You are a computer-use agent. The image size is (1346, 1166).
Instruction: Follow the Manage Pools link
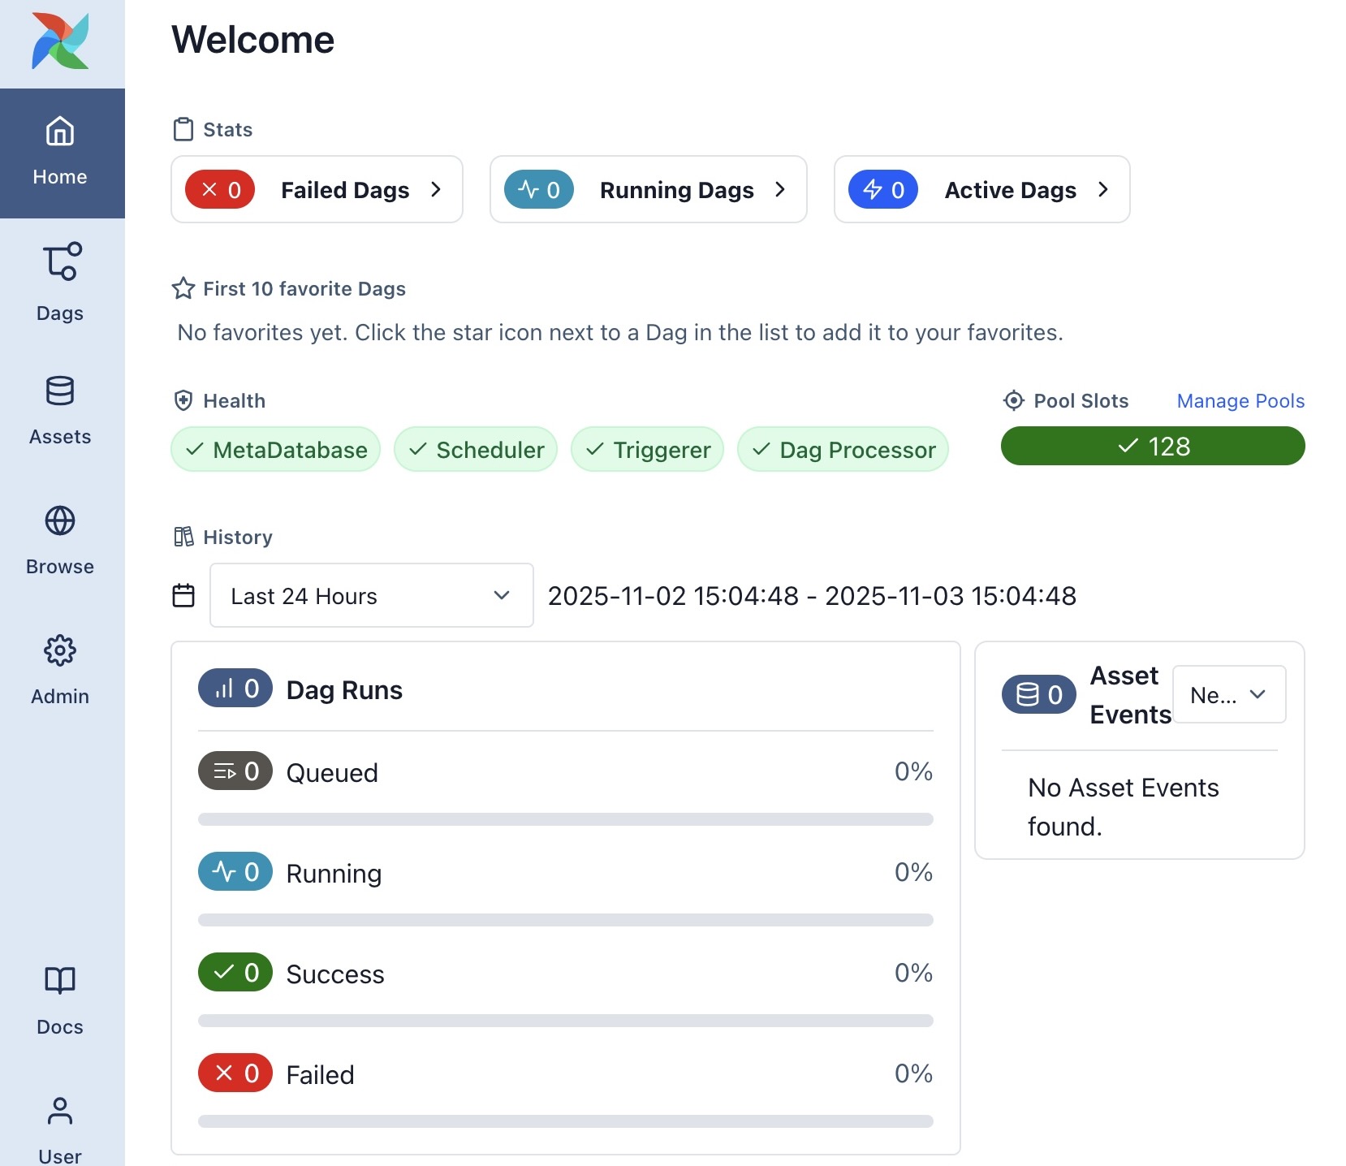pos(1240,400)
